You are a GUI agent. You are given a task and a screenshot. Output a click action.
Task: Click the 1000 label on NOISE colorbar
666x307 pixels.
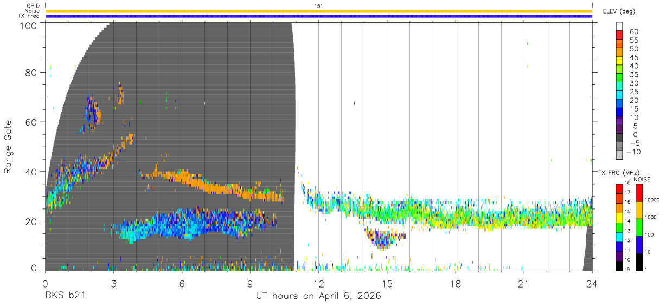pos(650,217)
